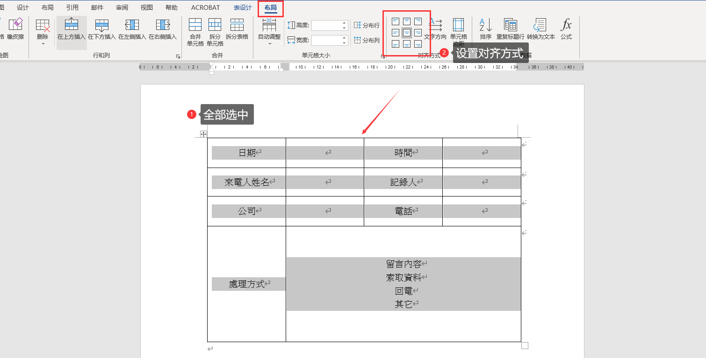The image size is (706, 358).
Task: Click the 其它 line in the table
Action: coord(404,304)
